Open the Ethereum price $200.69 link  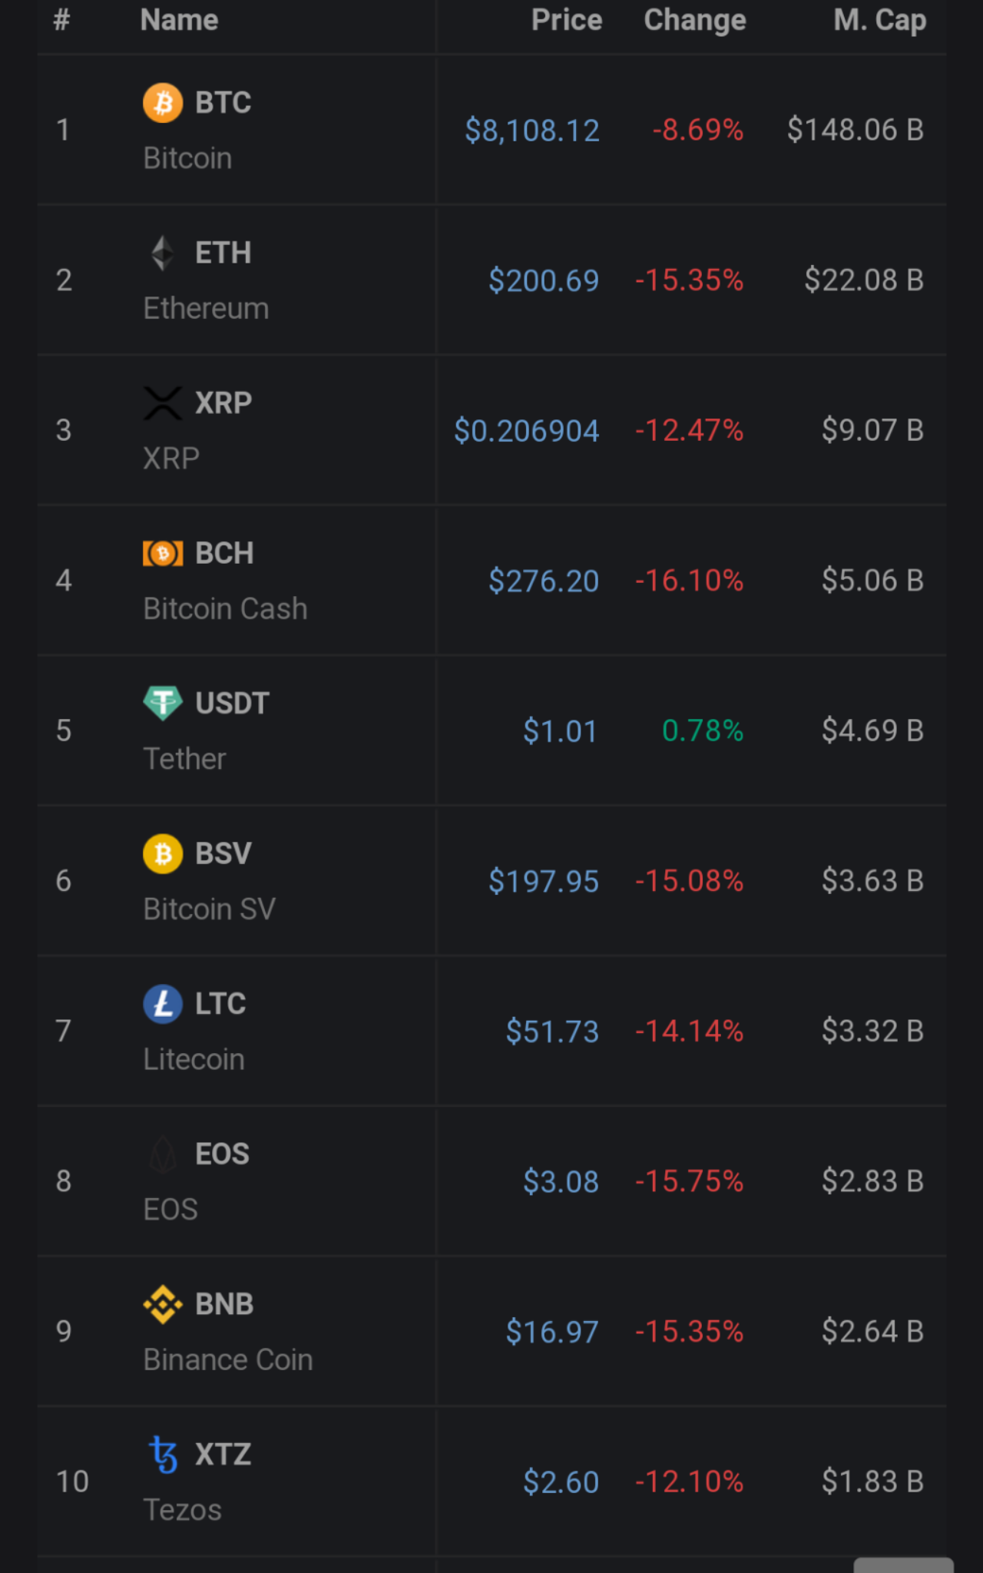544,280
